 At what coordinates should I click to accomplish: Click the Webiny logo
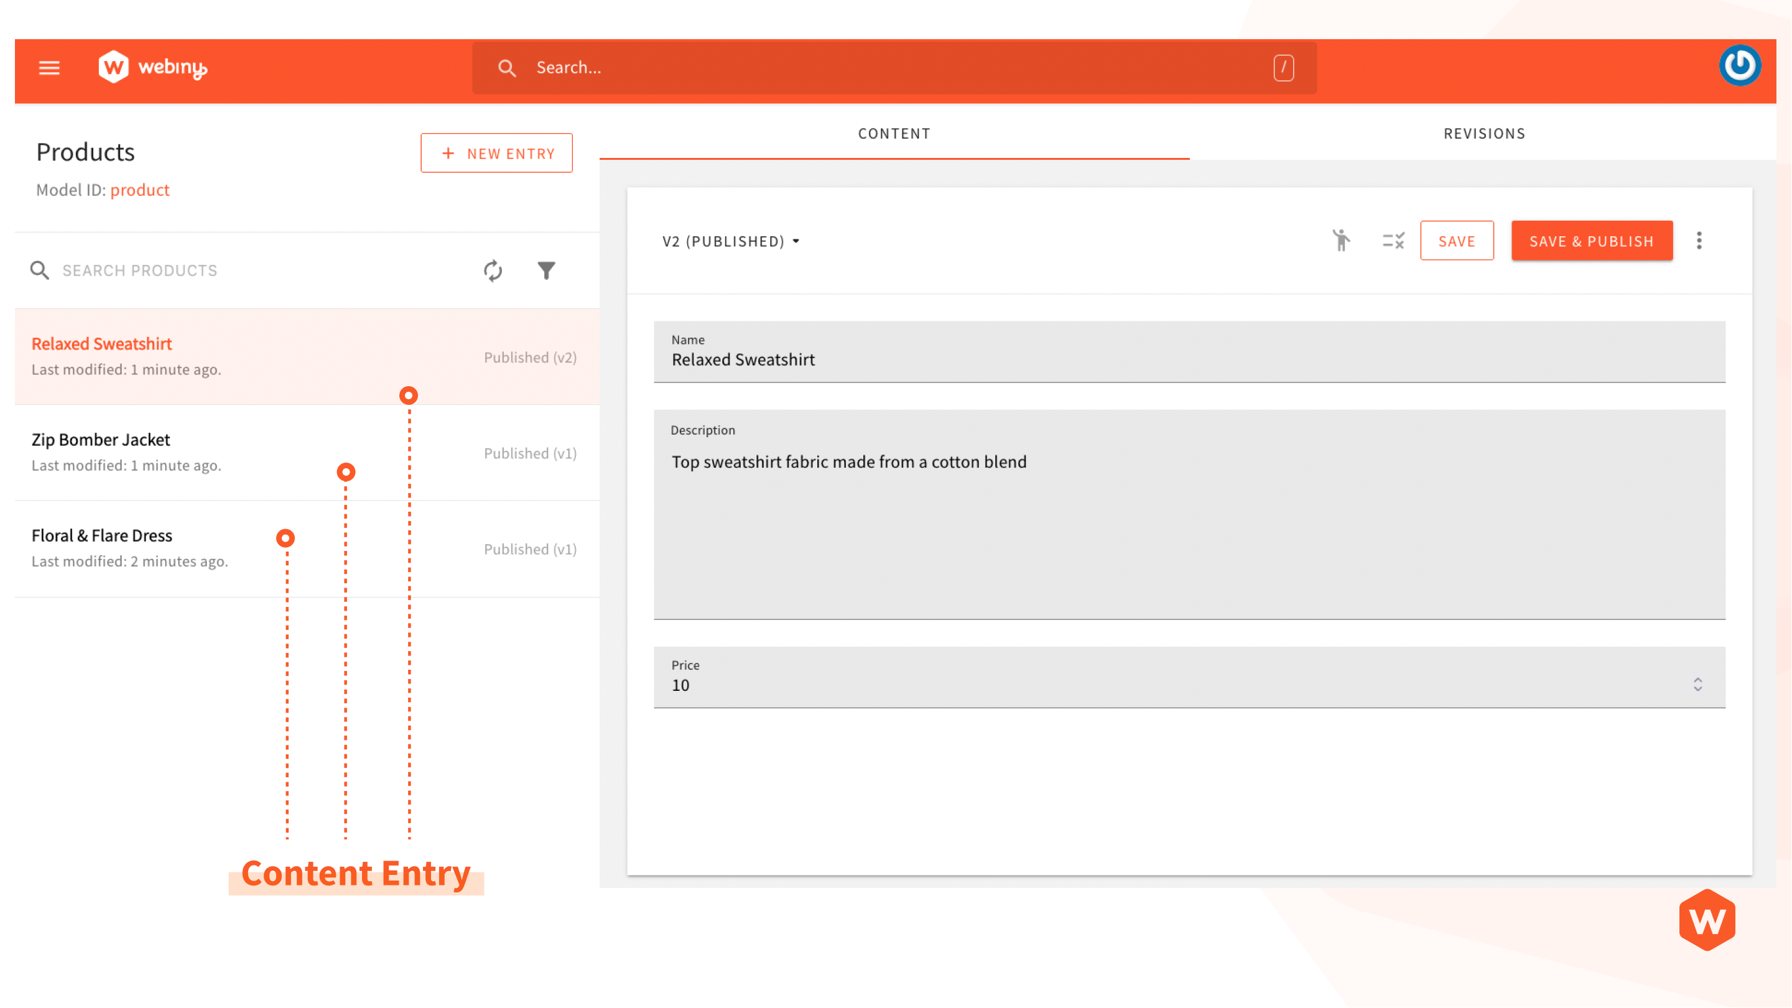[x=152, y=68]
